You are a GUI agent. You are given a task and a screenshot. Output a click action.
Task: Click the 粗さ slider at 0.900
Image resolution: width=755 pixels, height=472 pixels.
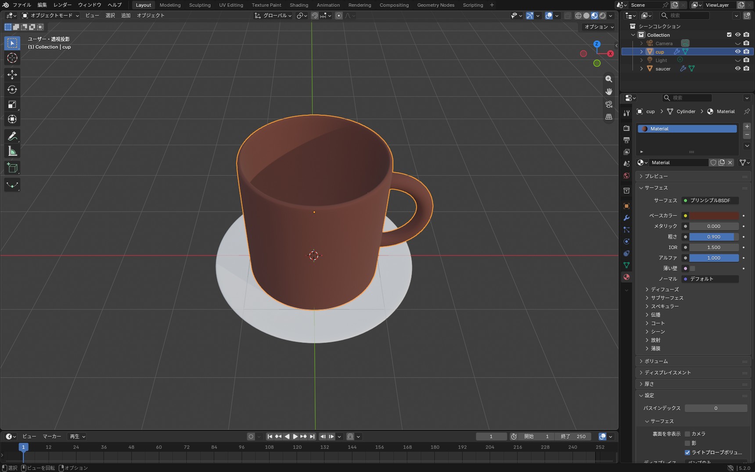[714, 237]
